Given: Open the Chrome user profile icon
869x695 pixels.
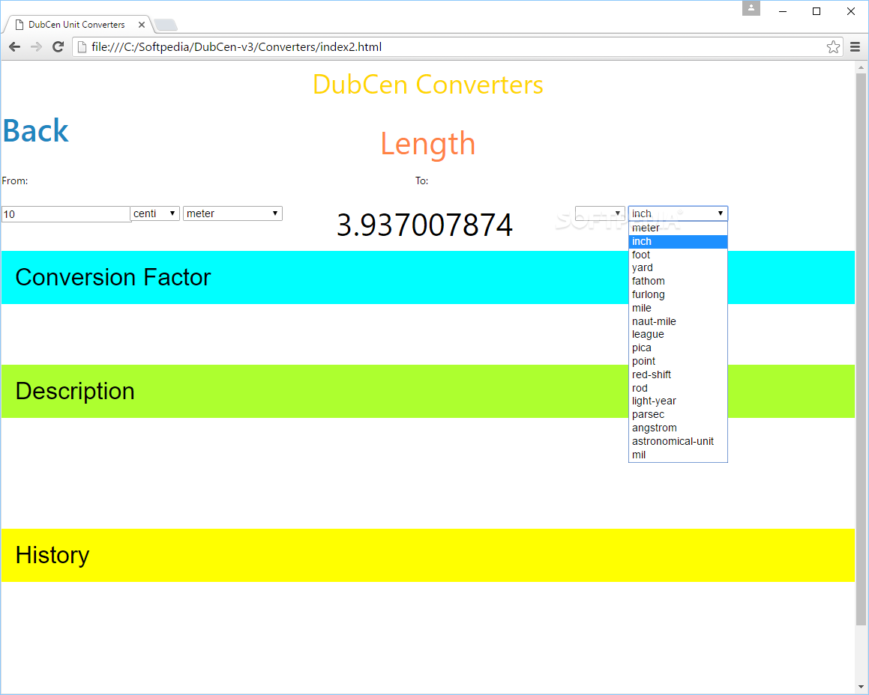Looking at the screenshot, I should (751, 8).
